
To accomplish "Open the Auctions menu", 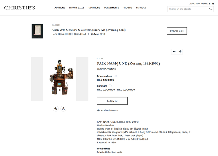I will pos(60,8).
